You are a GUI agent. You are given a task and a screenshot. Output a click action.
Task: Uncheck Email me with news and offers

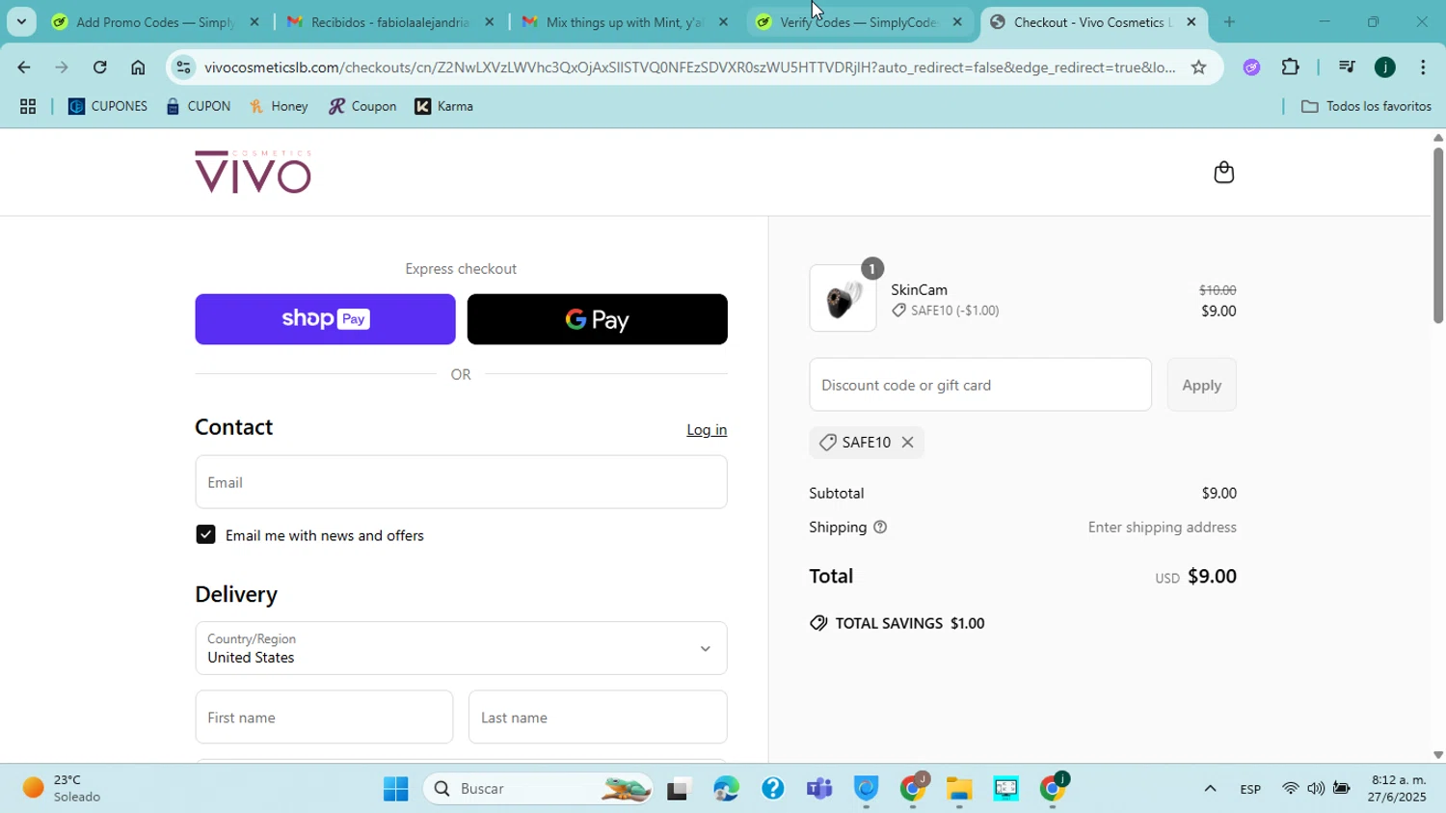tap(205, 535)
